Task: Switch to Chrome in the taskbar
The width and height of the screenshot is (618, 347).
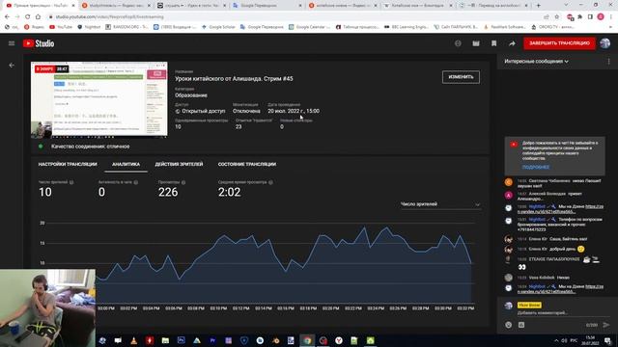Action: pyautogui.click(x=307, y=340)
